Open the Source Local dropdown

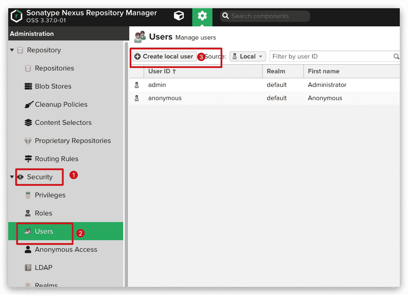248,56
